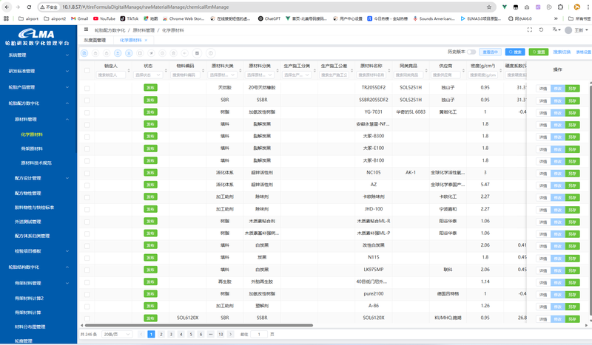Open the browser extensions puzzle icon

[x=560, y=7]
